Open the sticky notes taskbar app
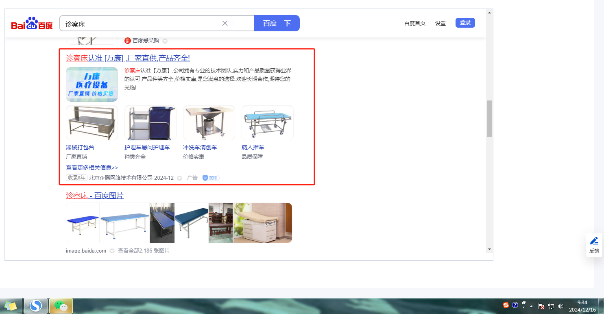Viewport: 604px width, 314px height. point(11,305)
